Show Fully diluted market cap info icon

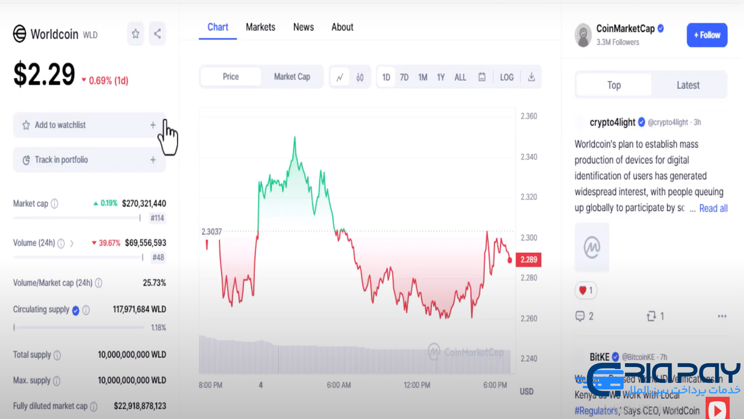click(94, 407)
